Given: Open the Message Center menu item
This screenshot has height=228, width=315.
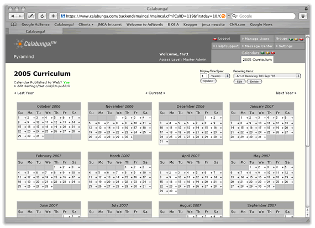Looking at the screenshot, I should point(257,46).
